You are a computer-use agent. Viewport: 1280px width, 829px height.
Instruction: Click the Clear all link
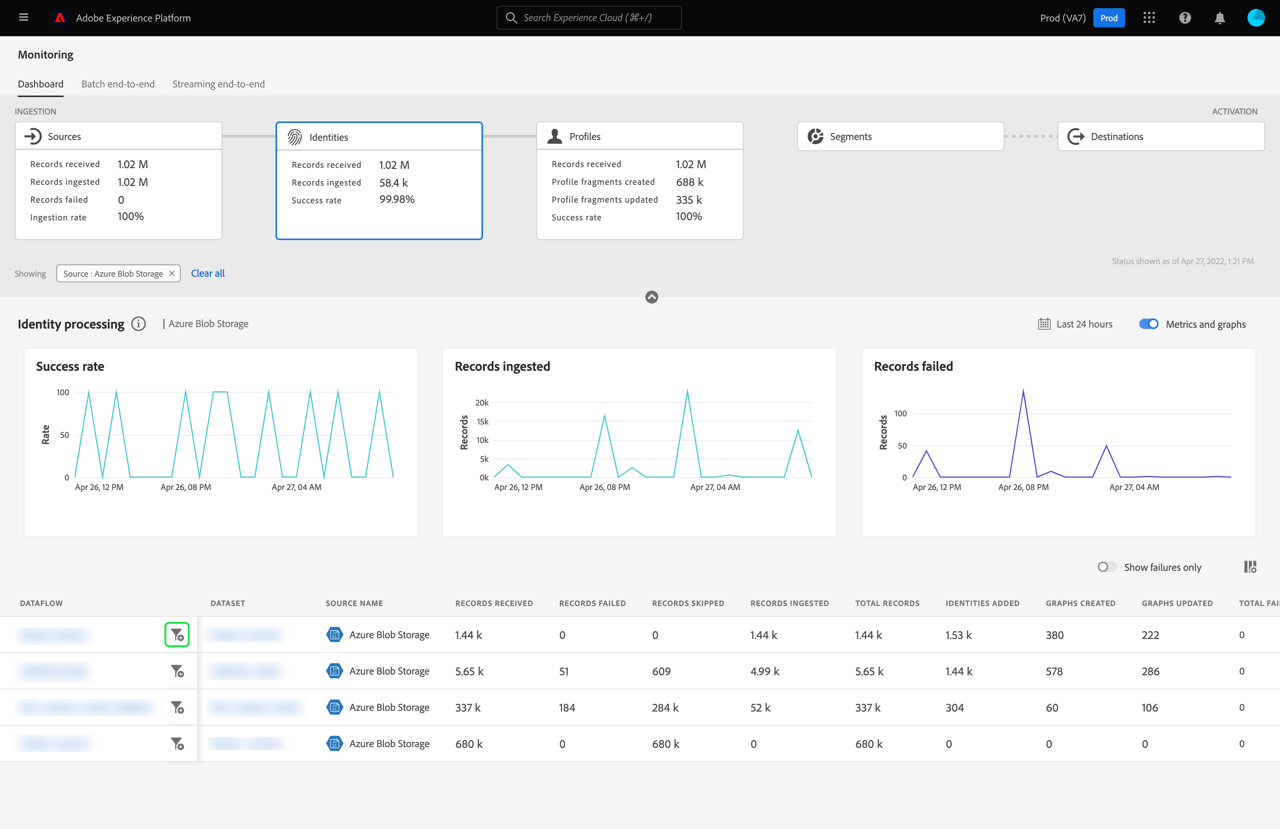point(208,273)
